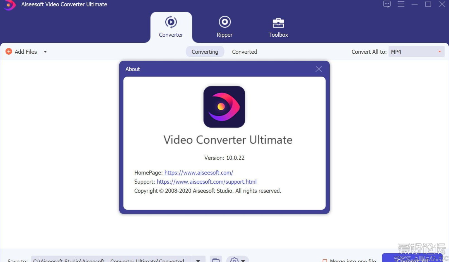Open the aiseesoft.com support.html link
The image size is (449, 262).
[x=207, y=182]
